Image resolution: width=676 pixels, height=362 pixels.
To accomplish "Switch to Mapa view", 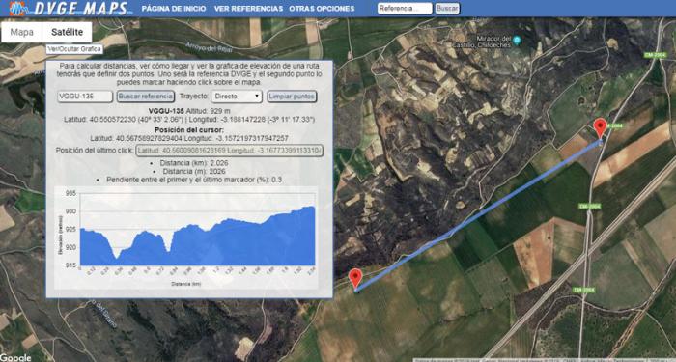I will [x=22, y=32].
